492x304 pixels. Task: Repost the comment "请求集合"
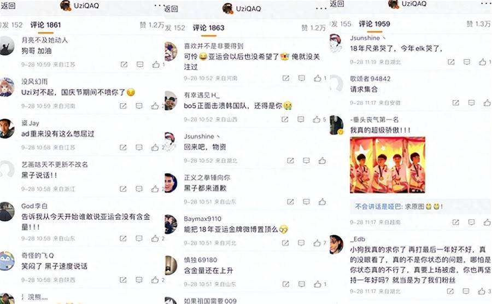coord(455,103)
